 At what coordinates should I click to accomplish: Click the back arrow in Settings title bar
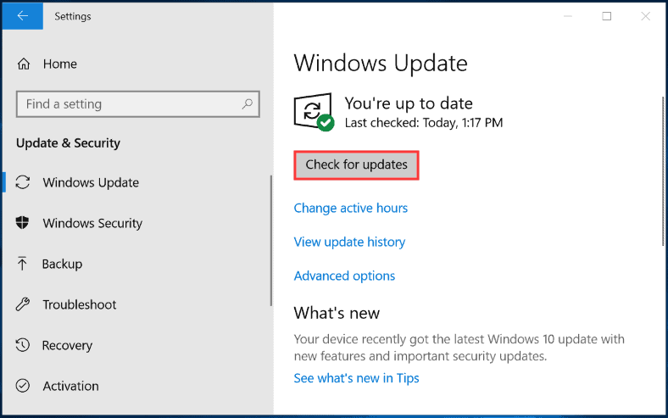[x=22, y=16]
